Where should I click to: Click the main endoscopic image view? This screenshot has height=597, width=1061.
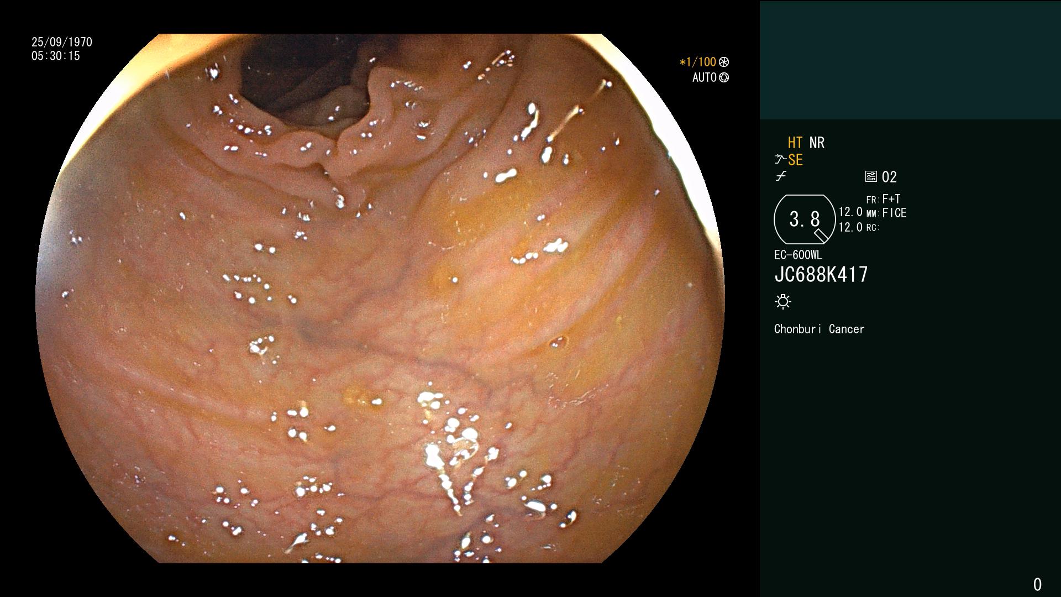(380, 298)
